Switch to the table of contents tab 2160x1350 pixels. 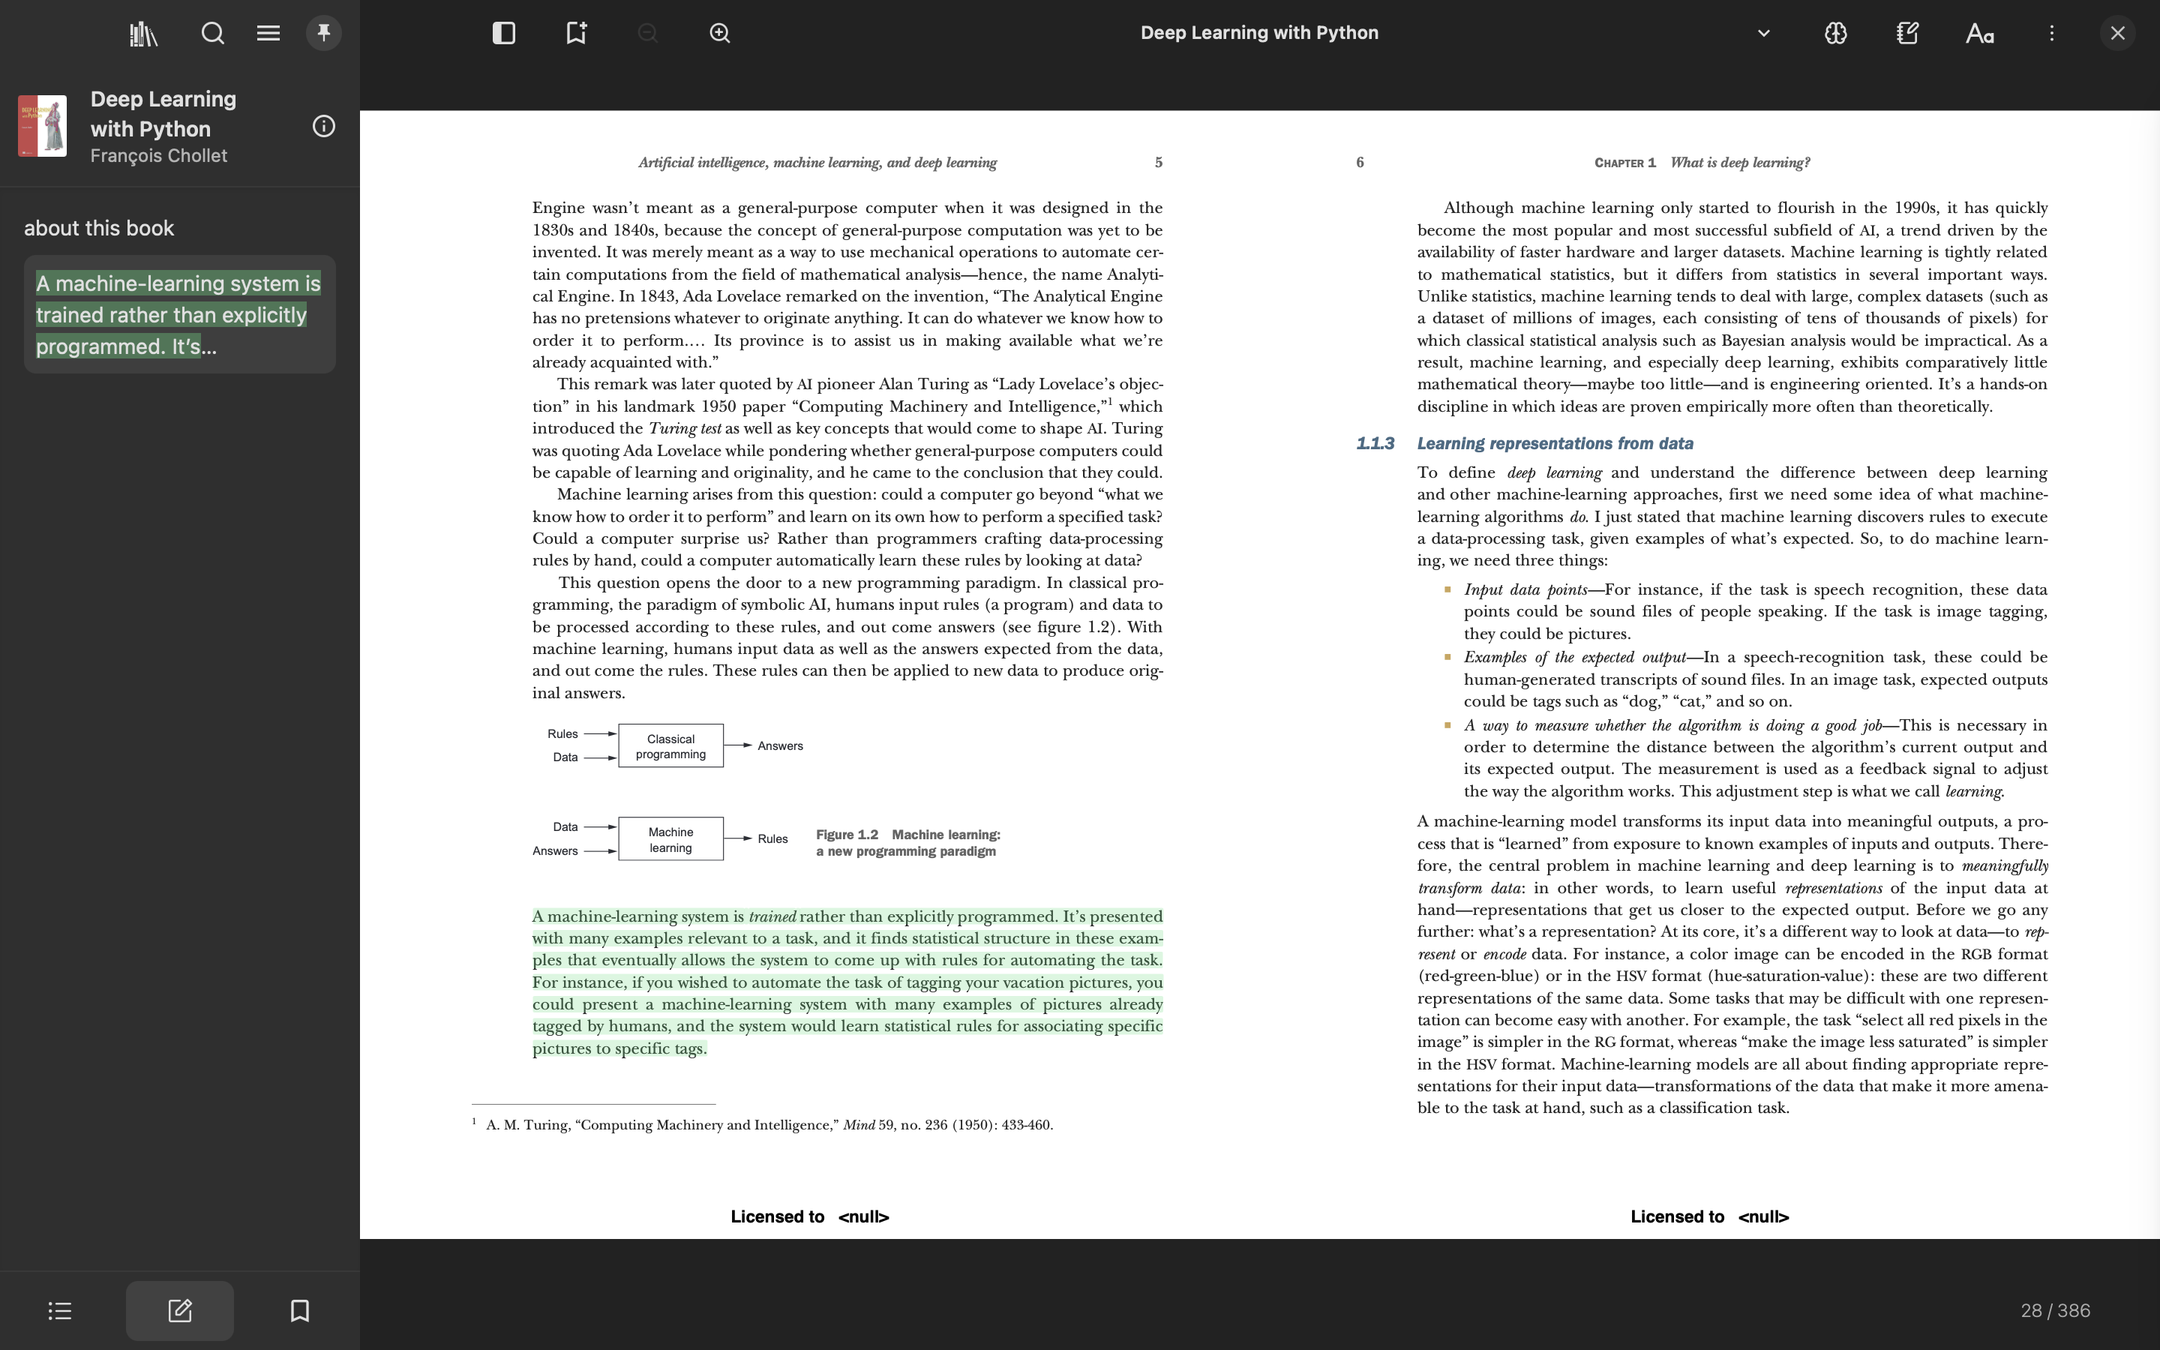60,1311
